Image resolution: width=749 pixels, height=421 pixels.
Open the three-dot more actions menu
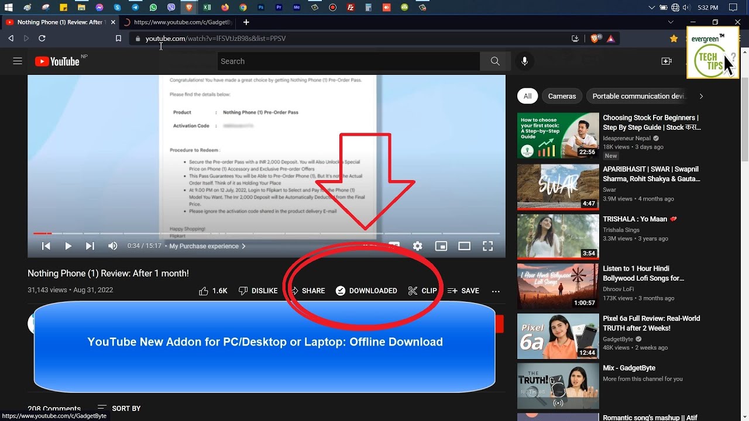(496, 291)
